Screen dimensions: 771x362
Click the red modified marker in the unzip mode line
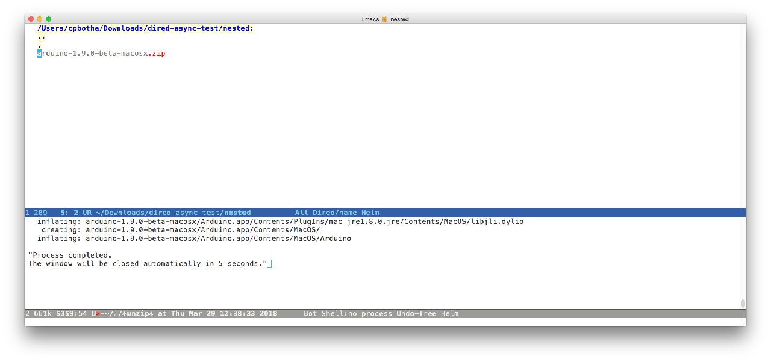tap(98, 314)
